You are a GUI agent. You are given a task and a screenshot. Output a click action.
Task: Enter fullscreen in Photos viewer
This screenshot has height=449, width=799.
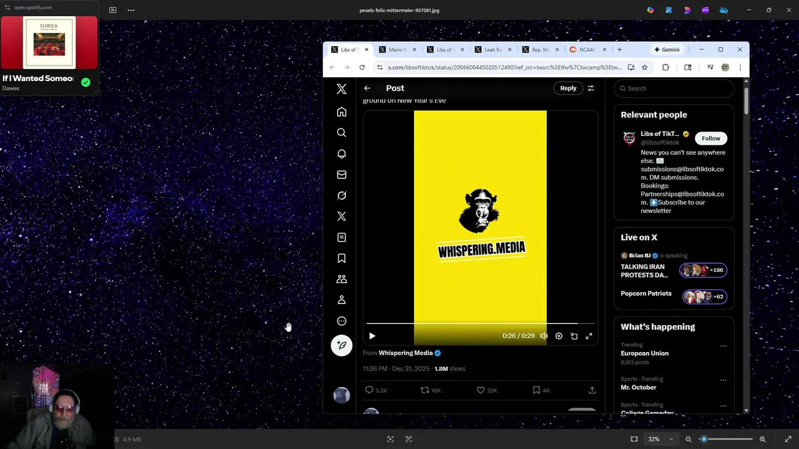pos(788,439)
